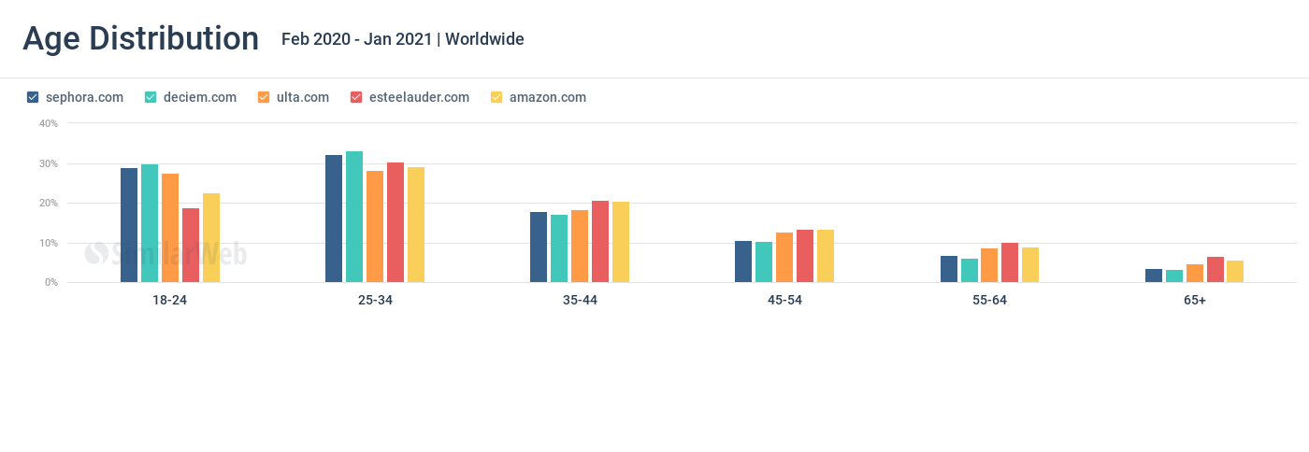Click the 65+ axis label
This screenshot has width=1309, height=452.
click(x=1194, y=300)
